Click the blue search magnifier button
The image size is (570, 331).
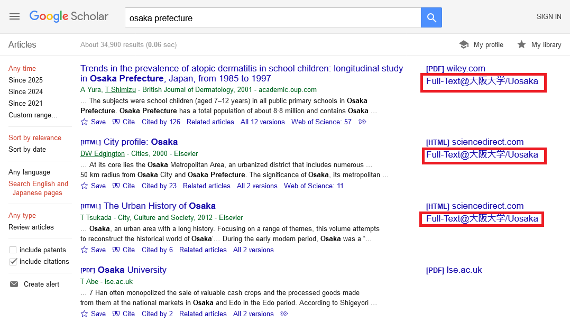click(x=431, y=17)
